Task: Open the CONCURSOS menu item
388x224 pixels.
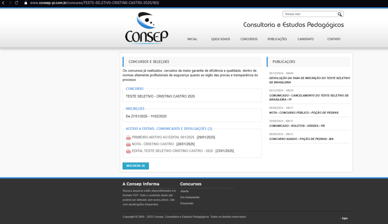Action: 249,39
